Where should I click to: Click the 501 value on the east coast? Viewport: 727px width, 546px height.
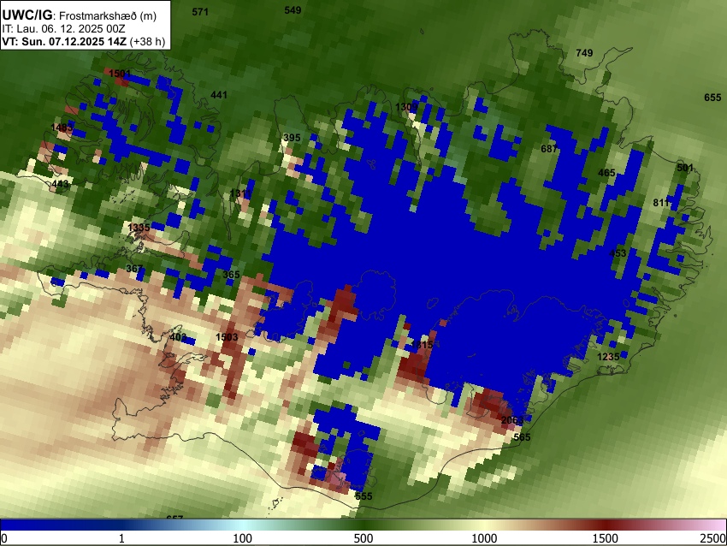685,168
